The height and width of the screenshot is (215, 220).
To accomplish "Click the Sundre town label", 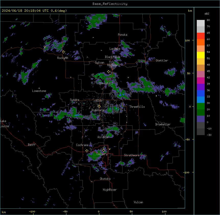I will 75,100.
